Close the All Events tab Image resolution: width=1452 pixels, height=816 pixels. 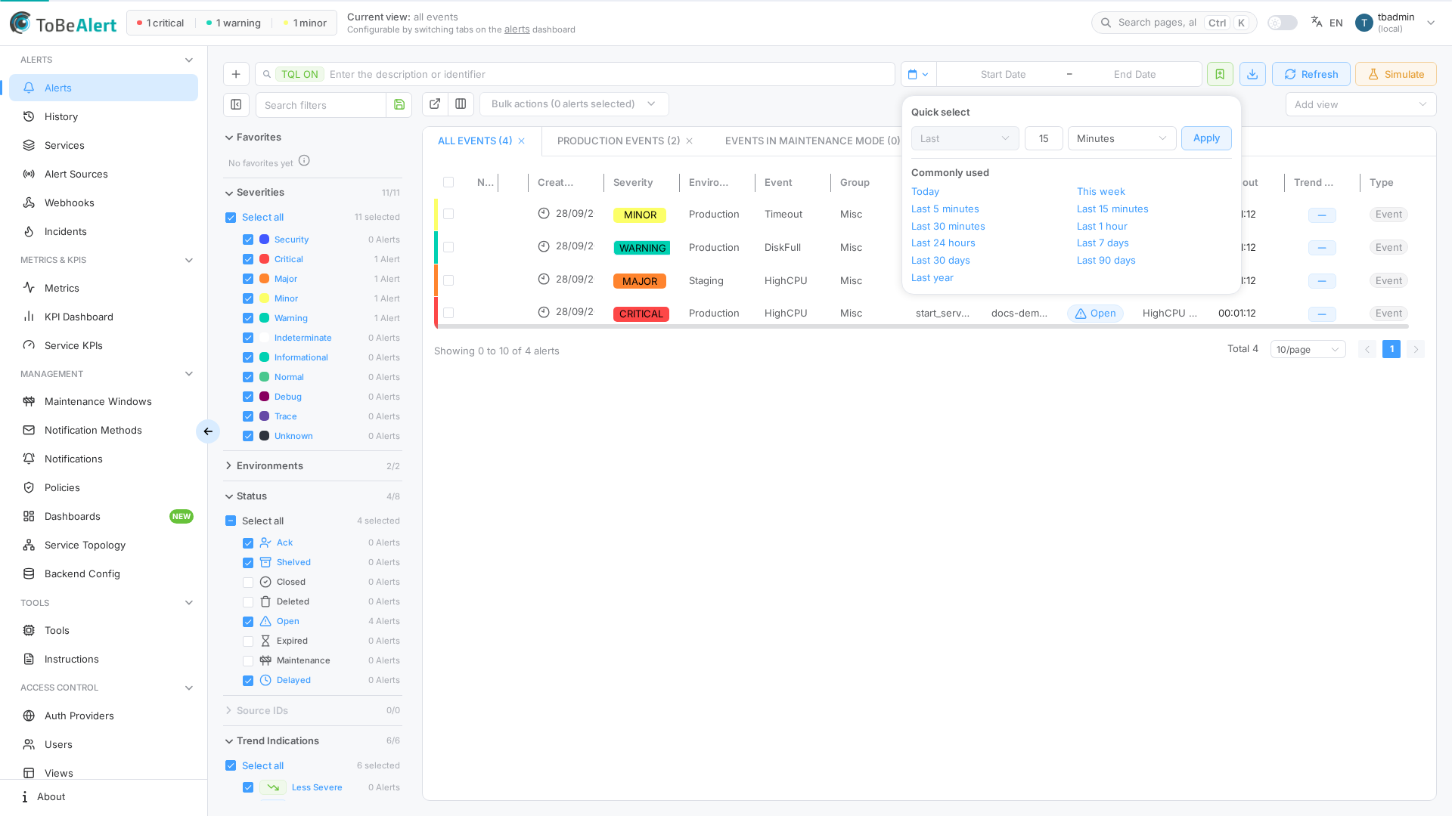click(521, 141)
